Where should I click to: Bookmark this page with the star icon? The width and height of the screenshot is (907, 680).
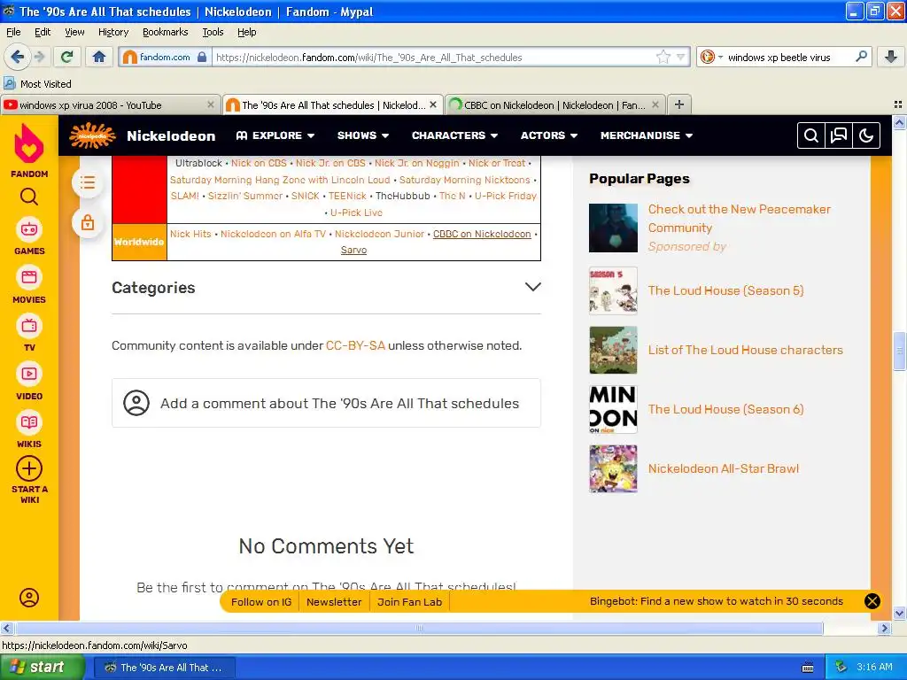663,57
